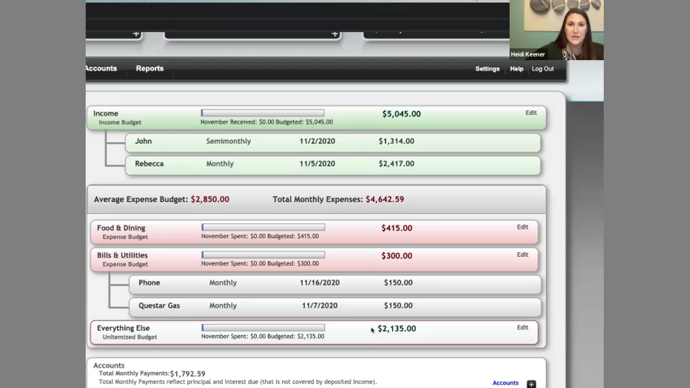
Task: Click Heidi Keener's webcam thumbnail
Action: 556,30
